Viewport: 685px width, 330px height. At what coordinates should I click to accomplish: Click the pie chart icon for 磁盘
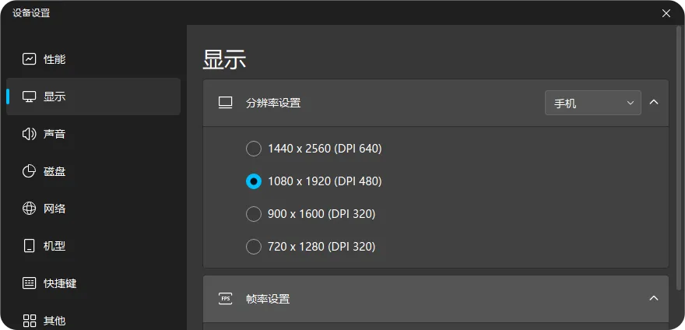pyautogui.click(x=30, y=171)
